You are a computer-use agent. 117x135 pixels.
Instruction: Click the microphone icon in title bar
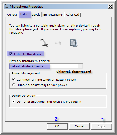click(7, 6)
